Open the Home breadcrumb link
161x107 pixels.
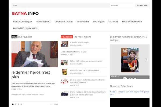15,6
